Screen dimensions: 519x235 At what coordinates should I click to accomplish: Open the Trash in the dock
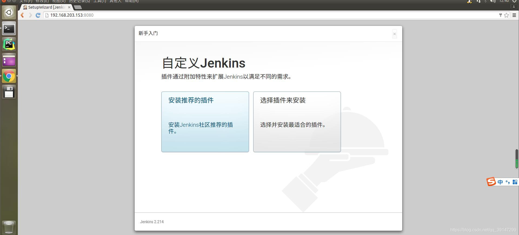9,227
